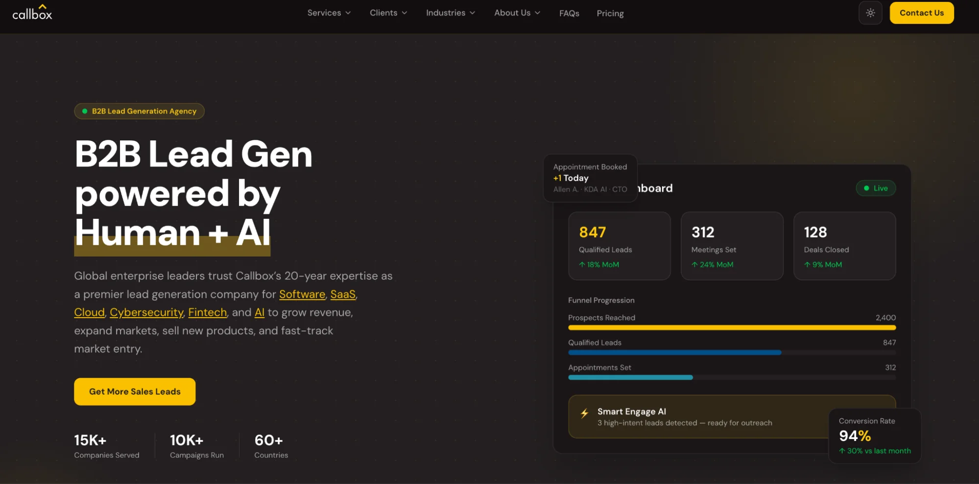The image size is (979, 484).
Task: Open the About Us menu
Action: [x=517, y=13]
